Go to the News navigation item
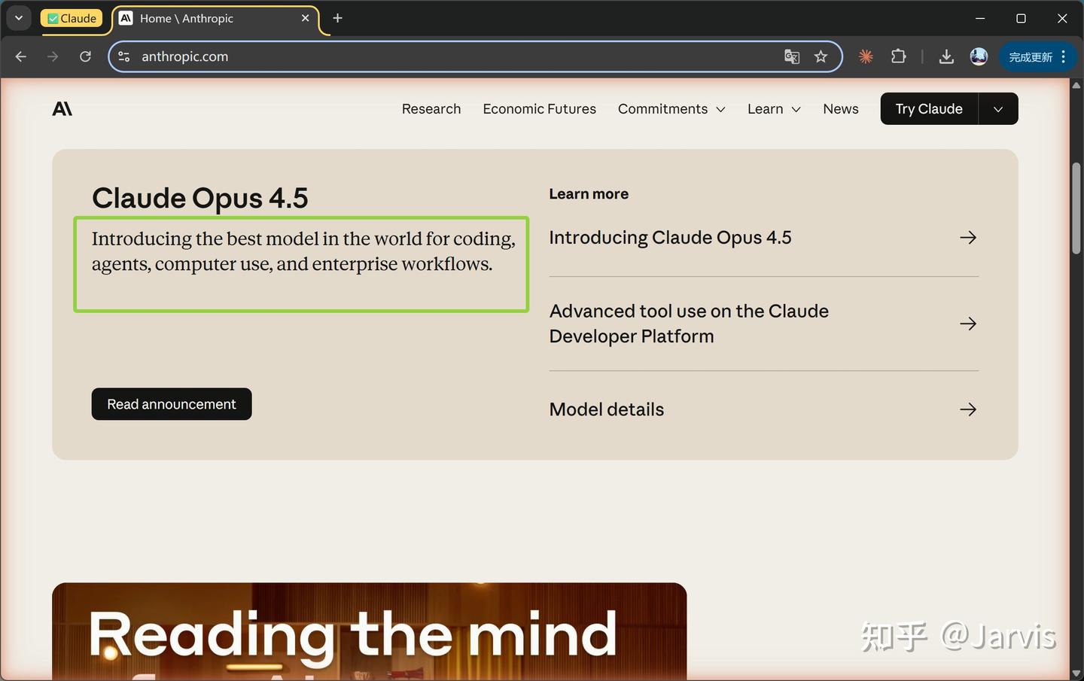 (841, 109)
